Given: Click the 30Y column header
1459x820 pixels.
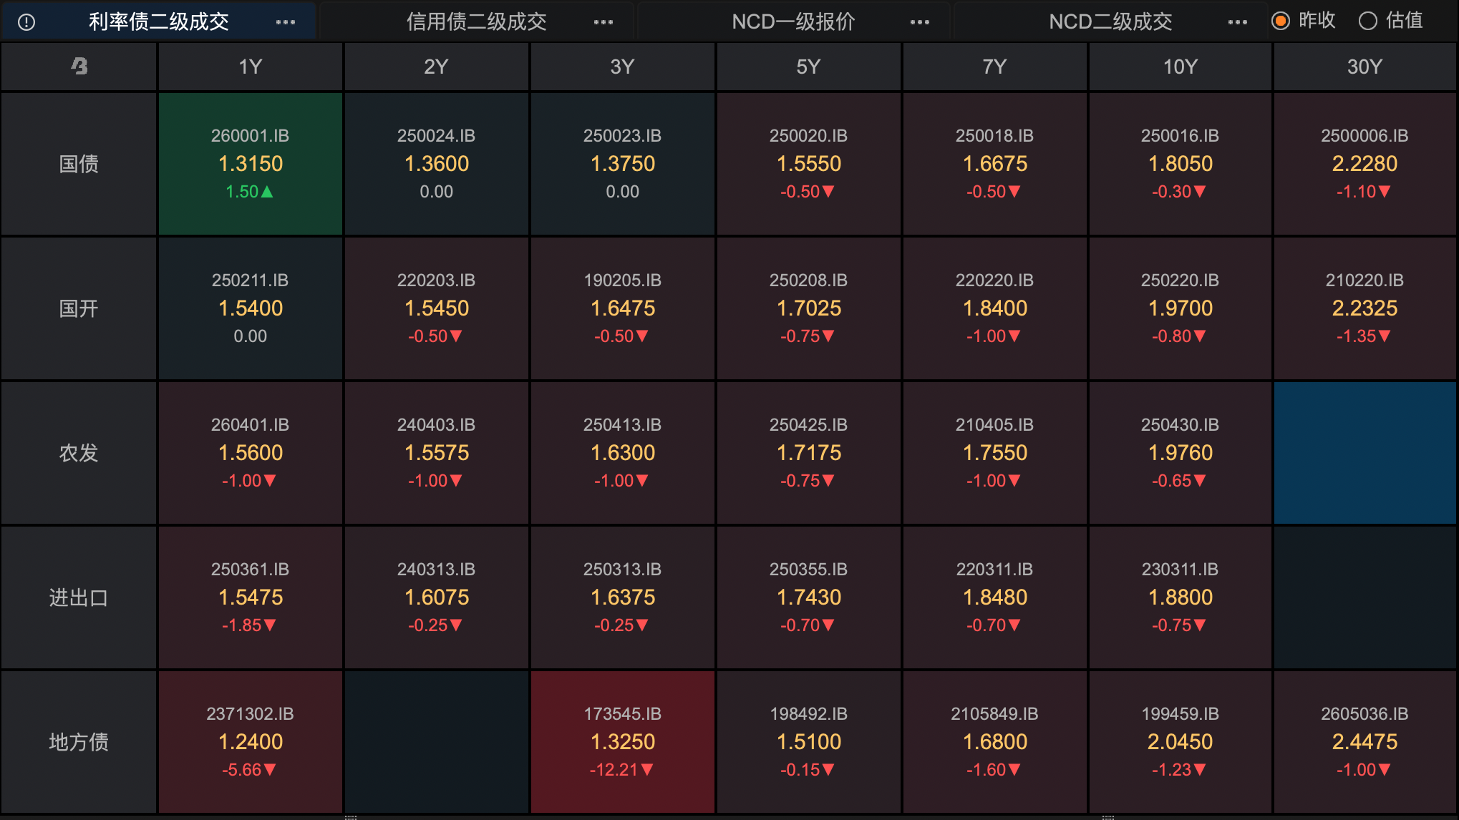Looking at the screenshot, I should point(1365,67).
